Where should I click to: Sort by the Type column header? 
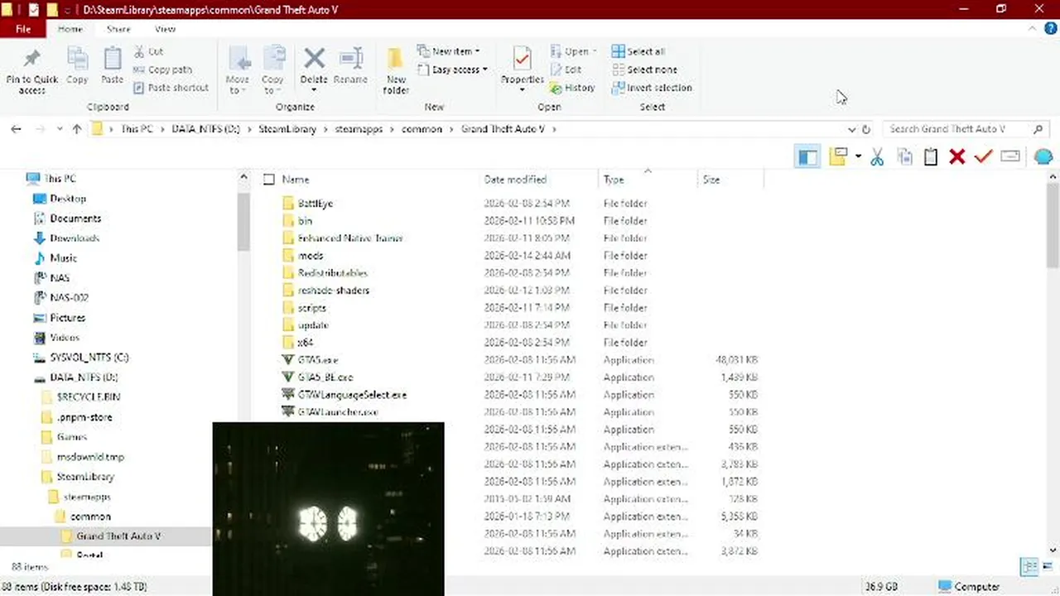coord(614,179)
